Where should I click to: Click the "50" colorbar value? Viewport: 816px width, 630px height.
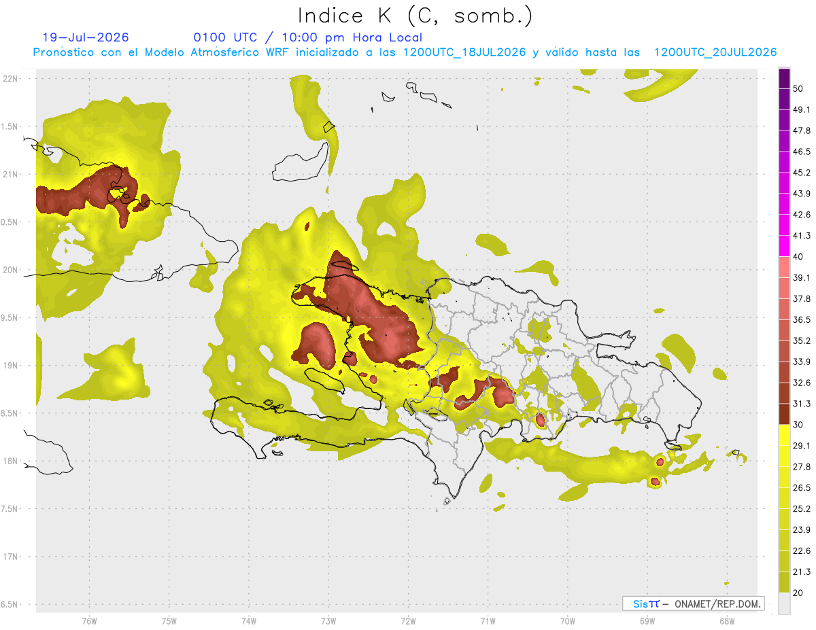click(799, 88)
